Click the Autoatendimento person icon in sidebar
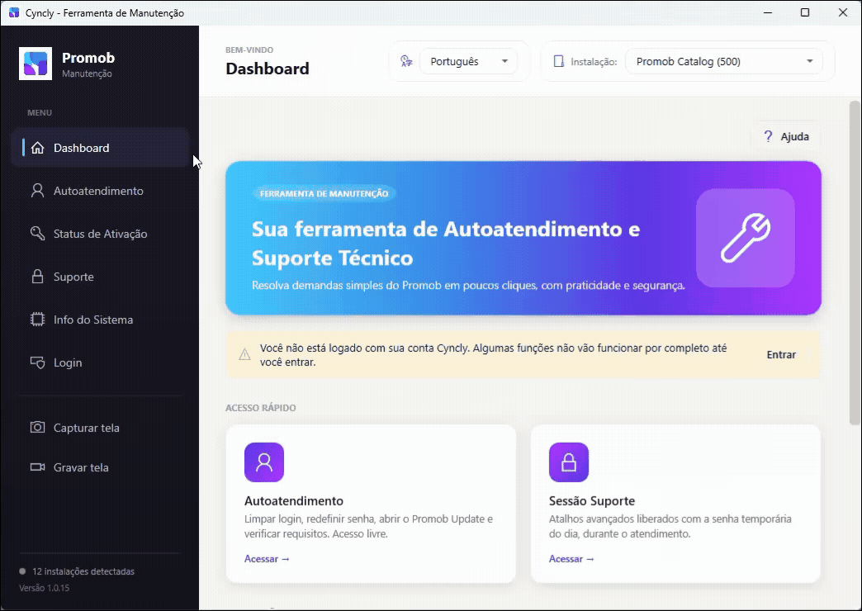The width and height of the screenshot is (862, 611). point(37,191)
